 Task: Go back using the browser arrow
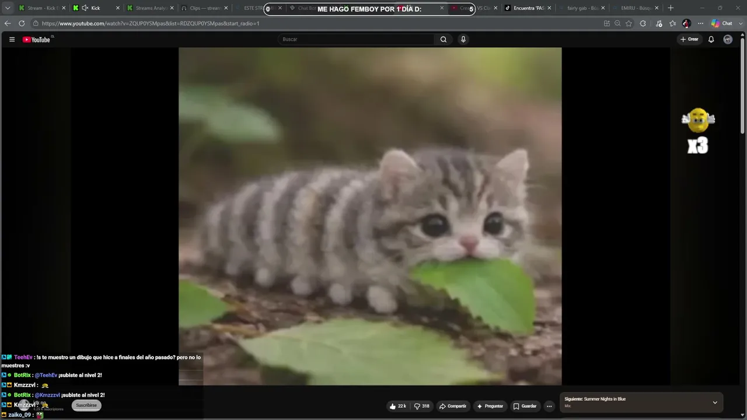(x=8, y=23)
